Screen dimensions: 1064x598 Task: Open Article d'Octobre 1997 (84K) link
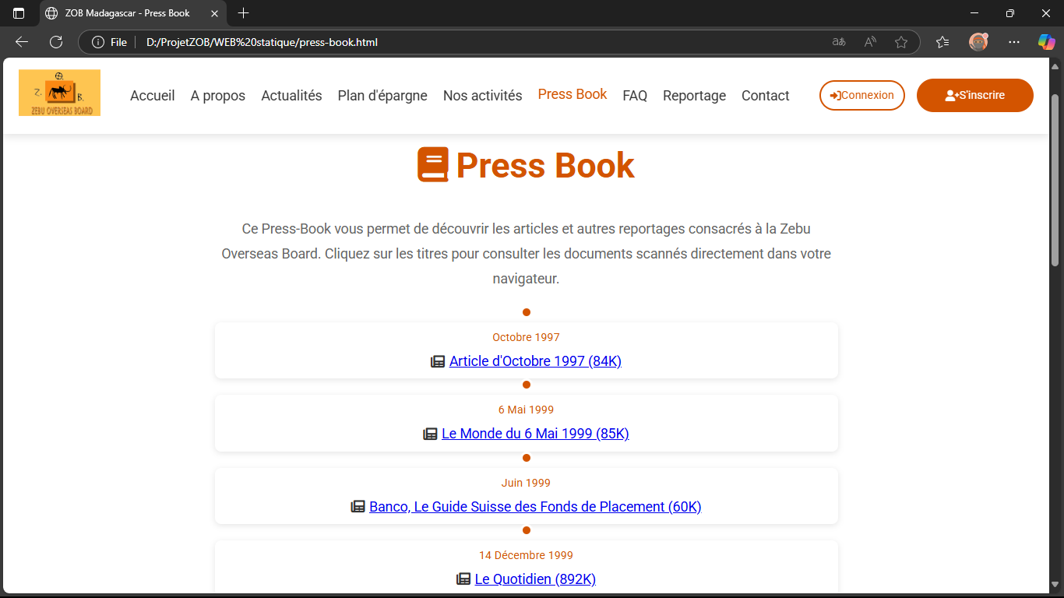pyautogui.click(x=535, y=361)
